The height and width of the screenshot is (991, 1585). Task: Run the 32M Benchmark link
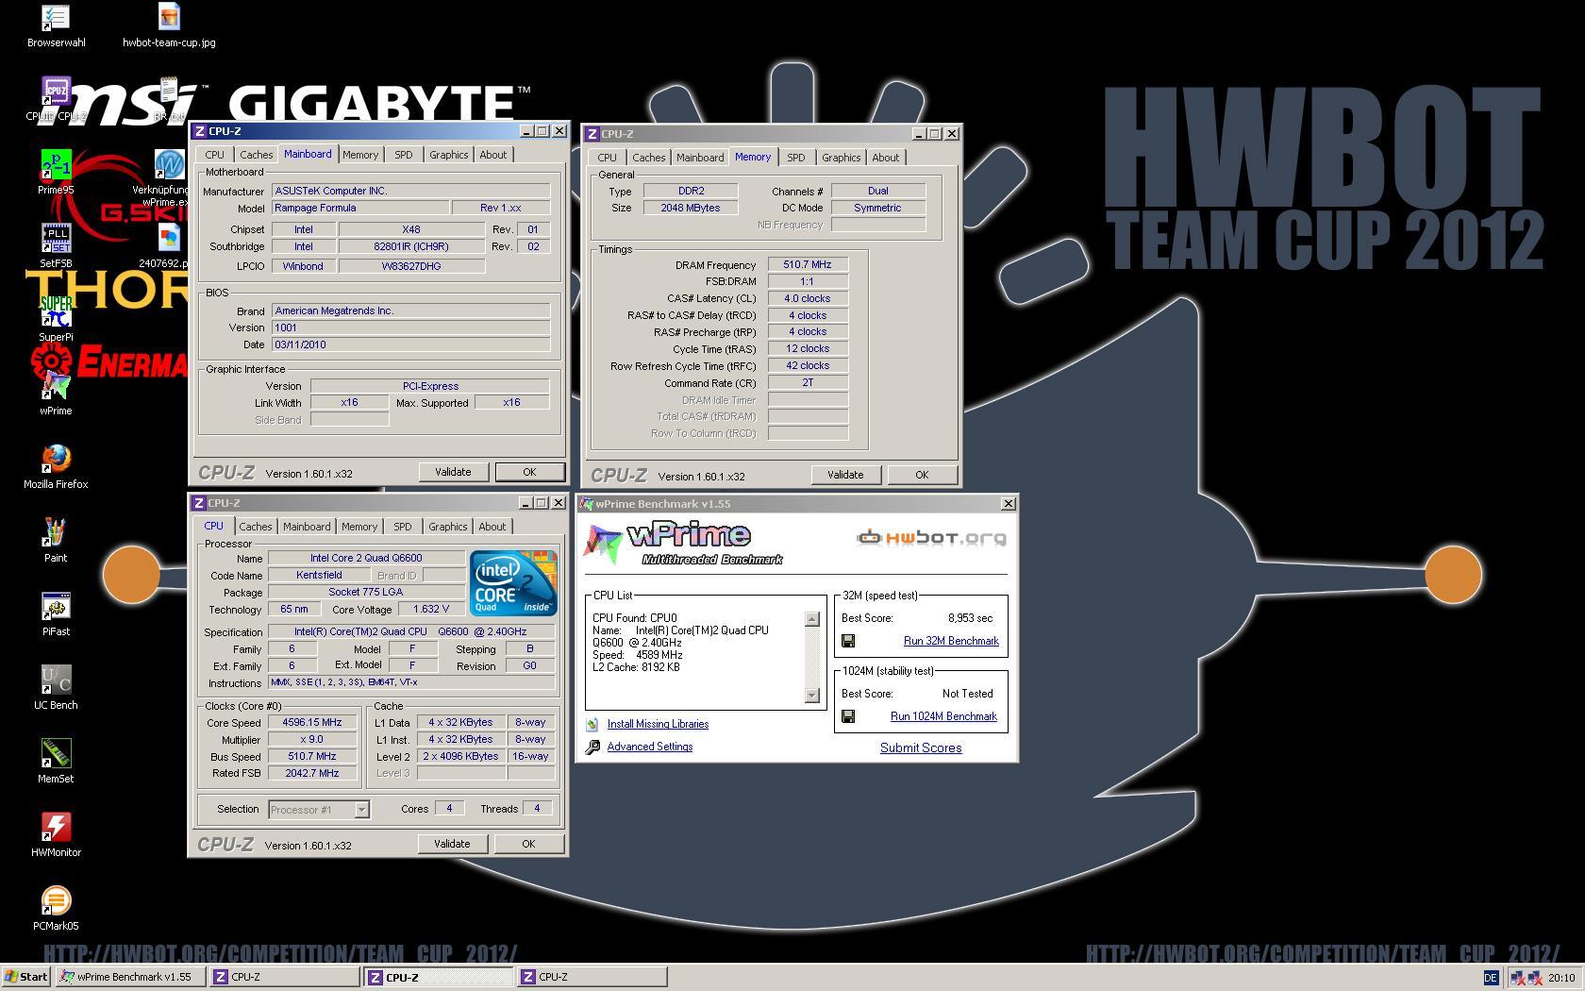point(951,641)
